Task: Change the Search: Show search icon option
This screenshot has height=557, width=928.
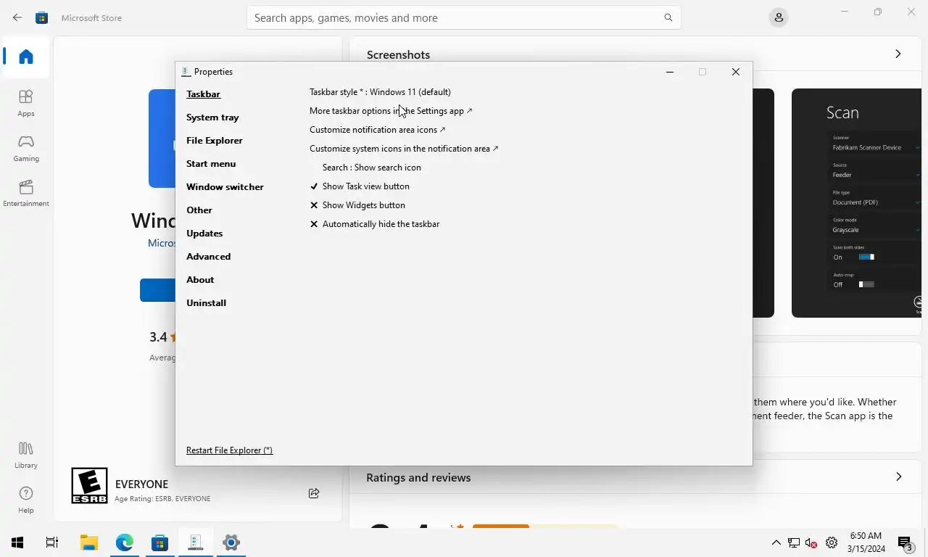Action: point(371,168)
